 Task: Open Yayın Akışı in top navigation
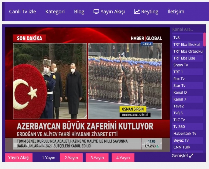pyautogui.click(x=109, y=12)
